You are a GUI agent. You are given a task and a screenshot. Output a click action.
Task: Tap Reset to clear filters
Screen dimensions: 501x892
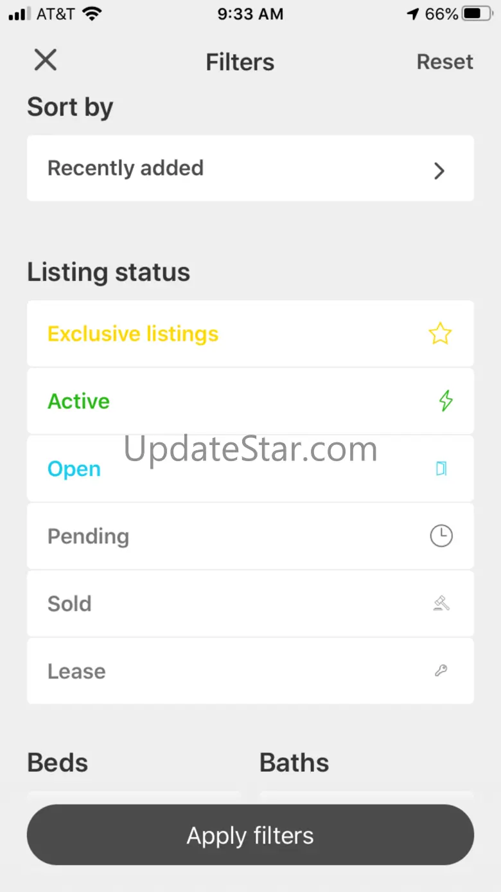coord(444,62)
